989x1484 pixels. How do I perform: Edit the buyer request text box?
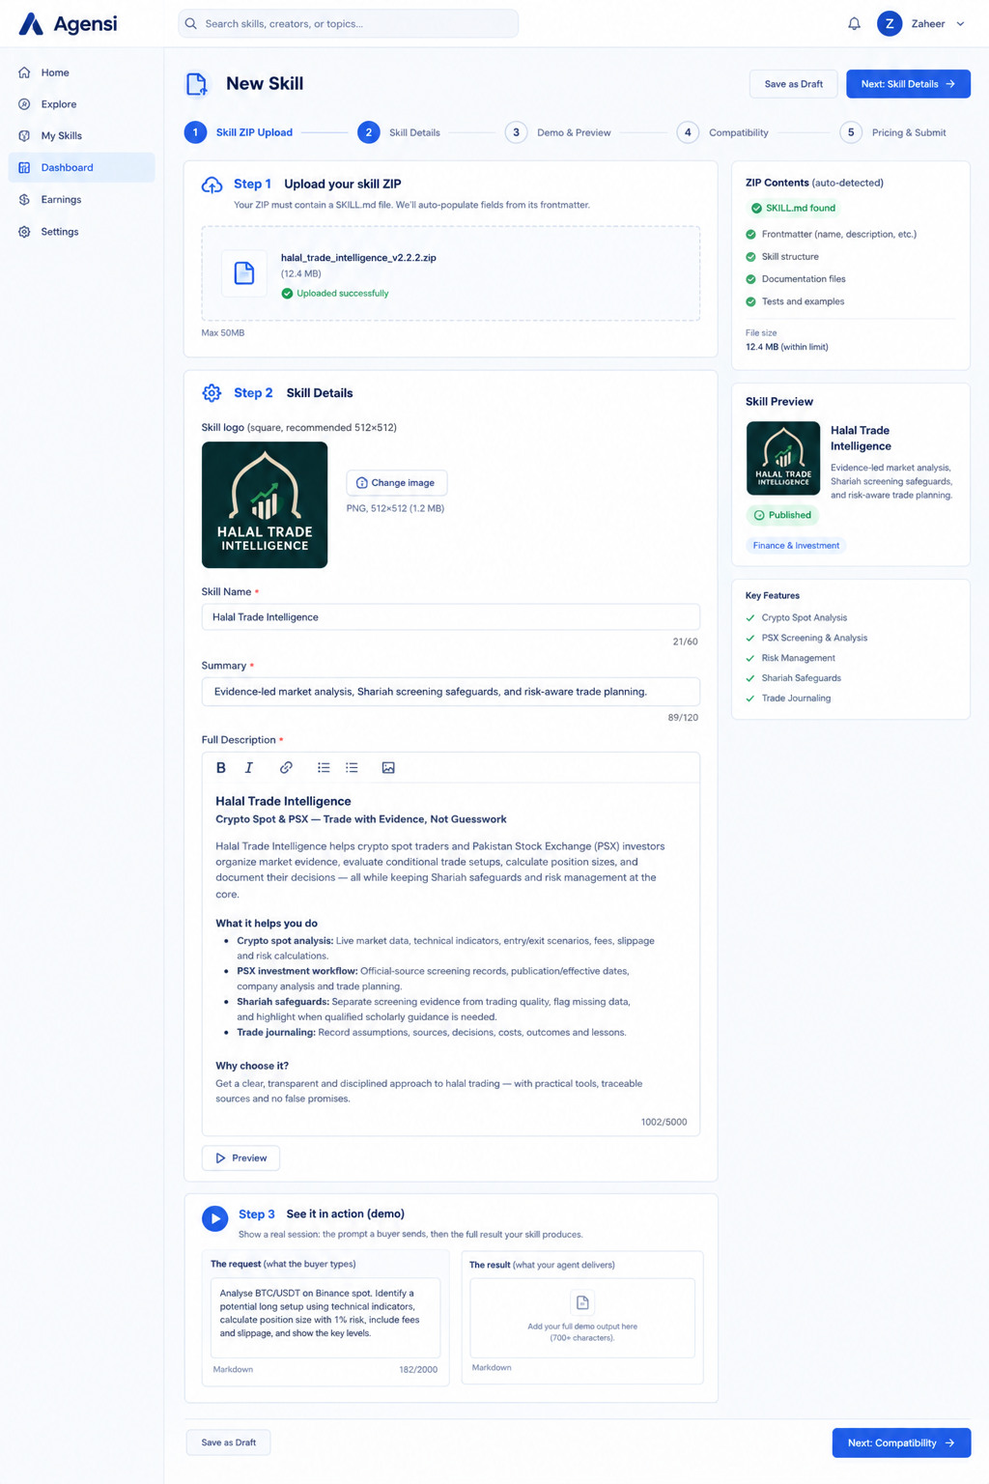coord(325,1318)
